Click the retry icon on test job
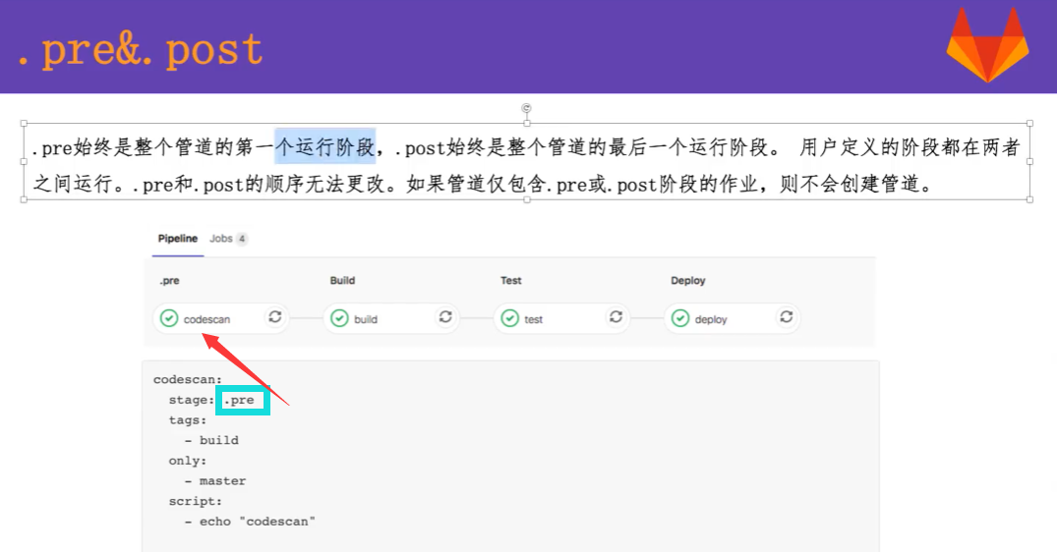 [x=617, y=316]
